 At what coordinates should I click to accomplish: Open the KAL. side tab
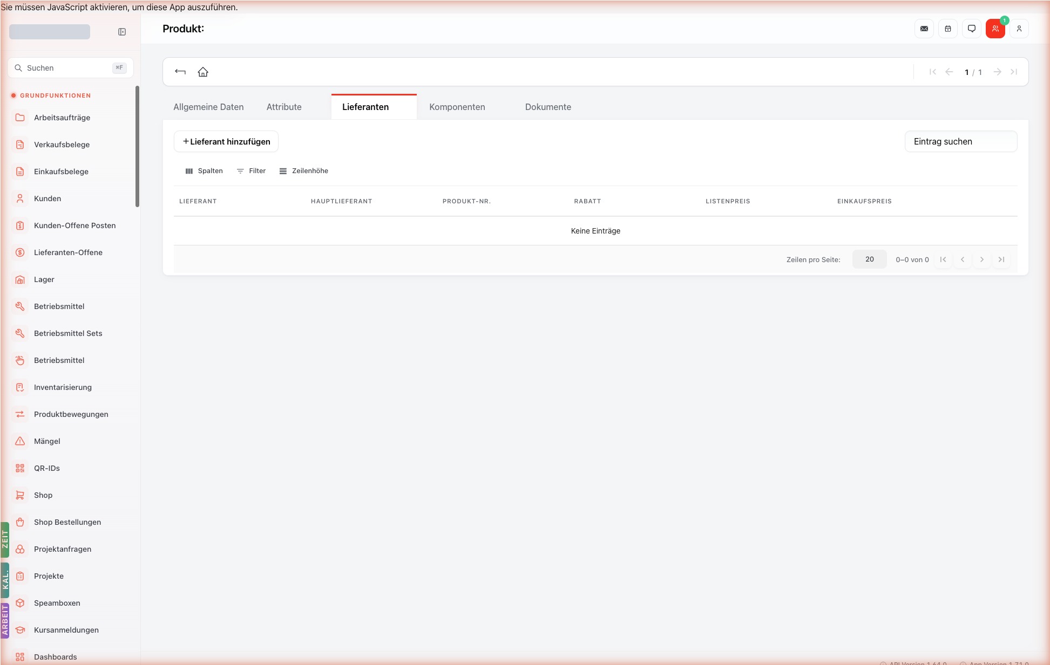5,580
